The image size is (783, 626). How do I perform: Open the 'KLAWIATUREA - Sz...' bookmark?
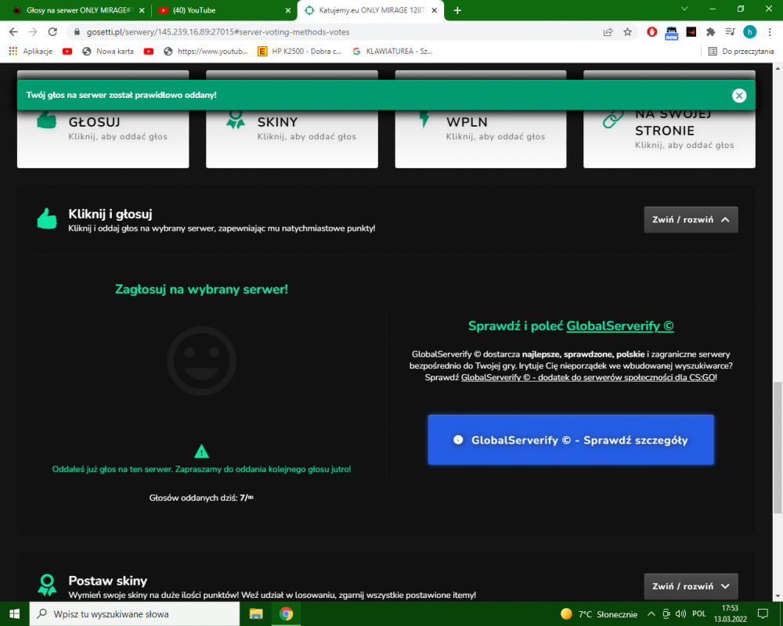pos(392,51)
